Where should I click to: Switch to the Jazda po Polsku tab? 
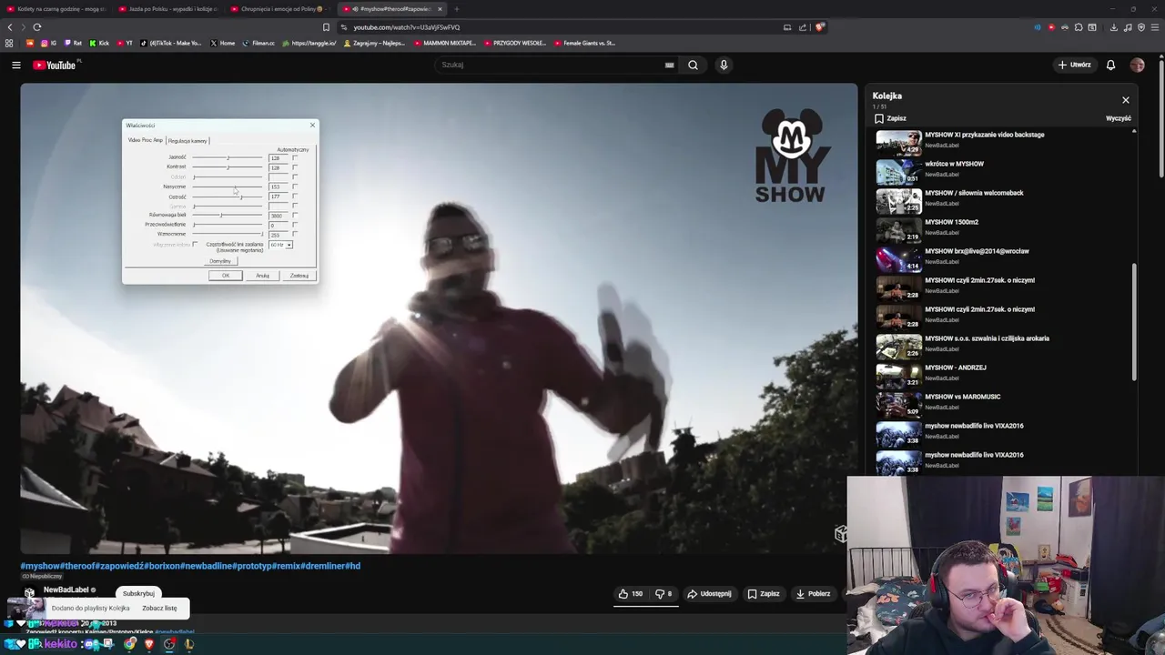[x=170, y=9]
